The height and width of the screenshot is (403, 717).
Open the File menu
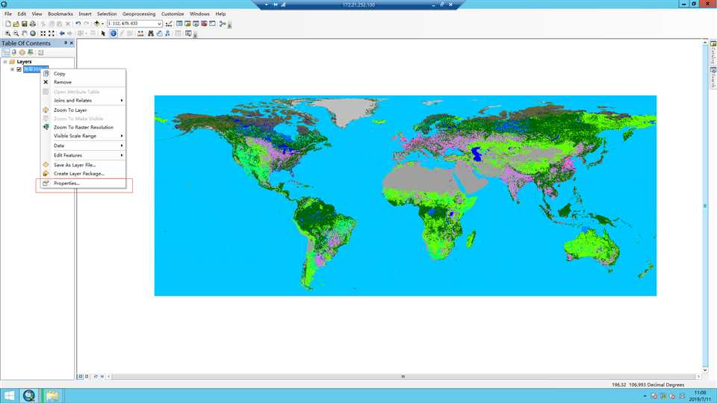[8, 14]
